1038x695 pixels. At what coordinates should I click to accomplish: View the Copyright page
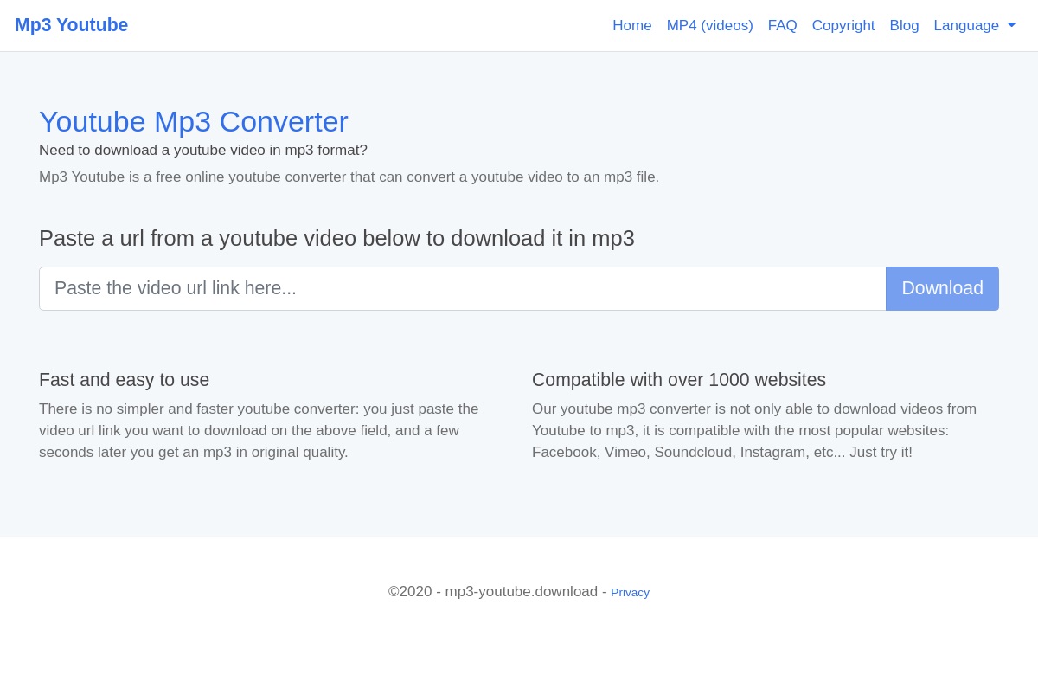[843, 26]
